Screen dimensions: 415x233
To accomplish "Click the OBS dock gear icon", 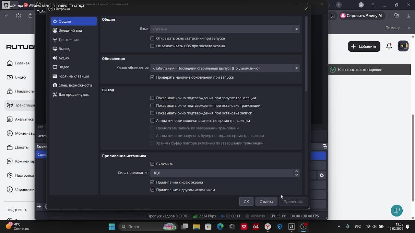I will tap(322, 175).
